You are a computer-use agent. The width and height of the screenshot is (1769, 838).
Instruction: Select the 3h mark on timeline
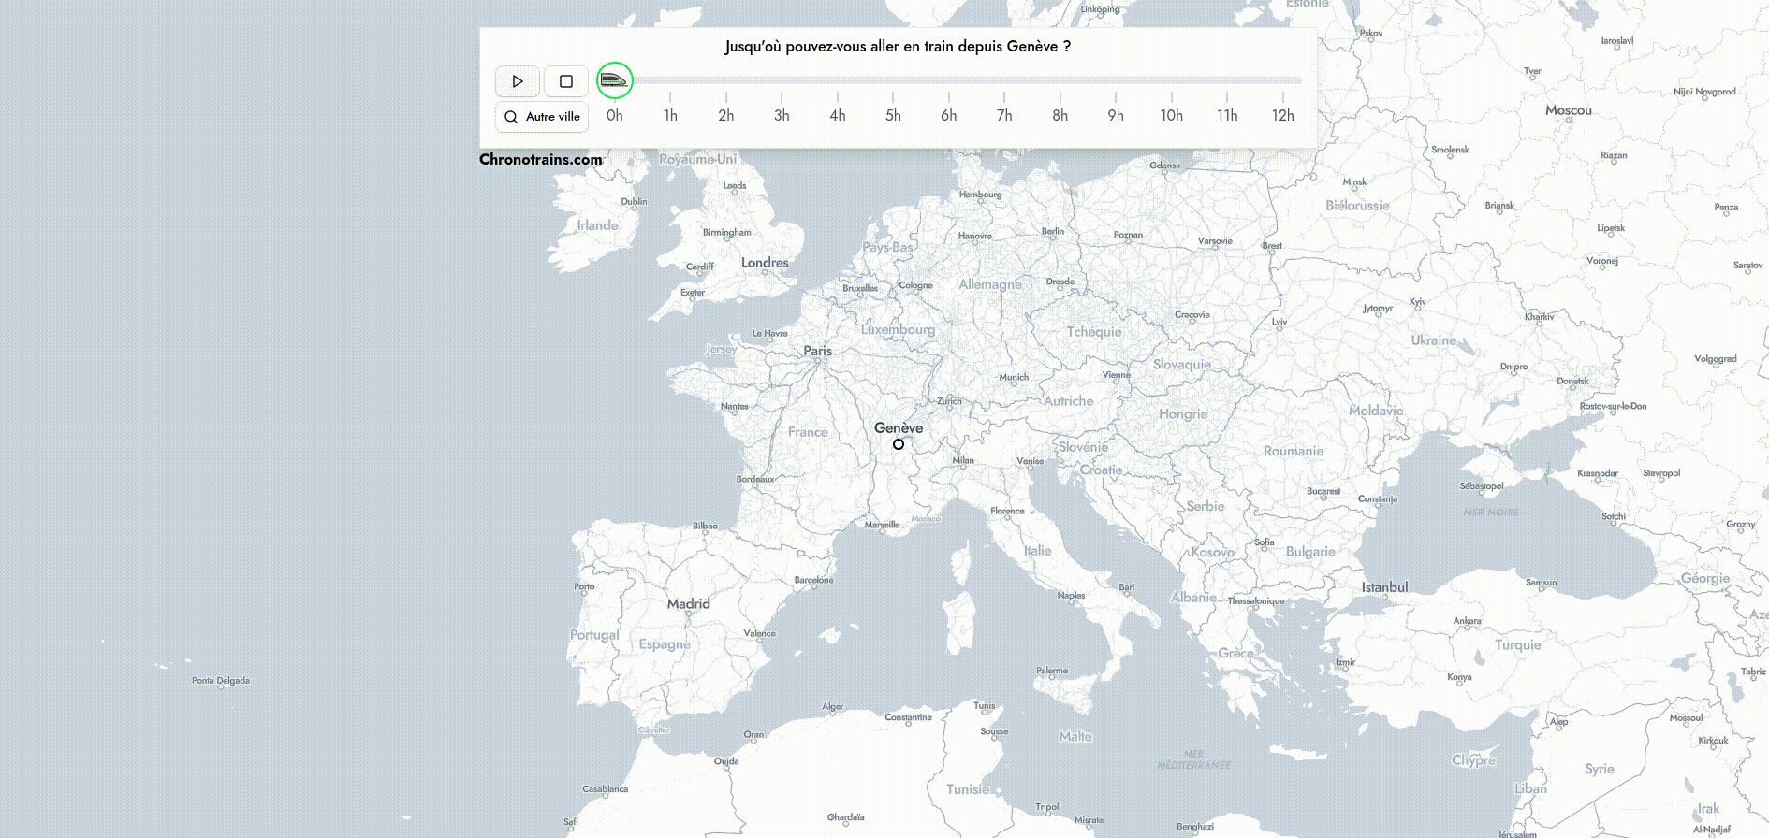tap(782, 115)
